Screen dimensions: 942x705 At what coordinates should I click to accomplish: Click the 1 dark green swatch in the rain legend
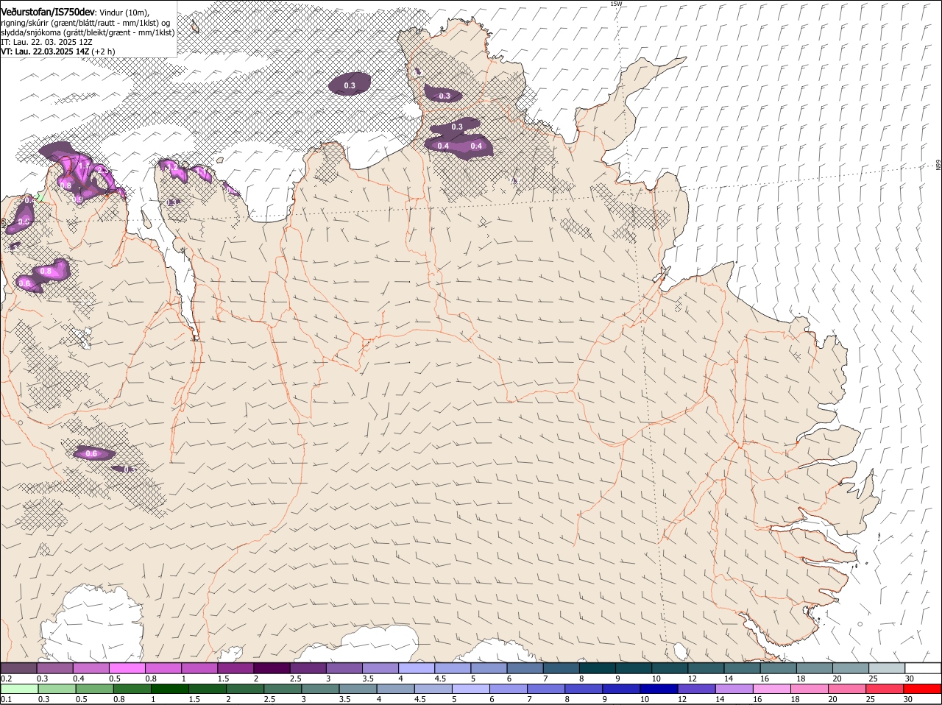tap(169, 689)
